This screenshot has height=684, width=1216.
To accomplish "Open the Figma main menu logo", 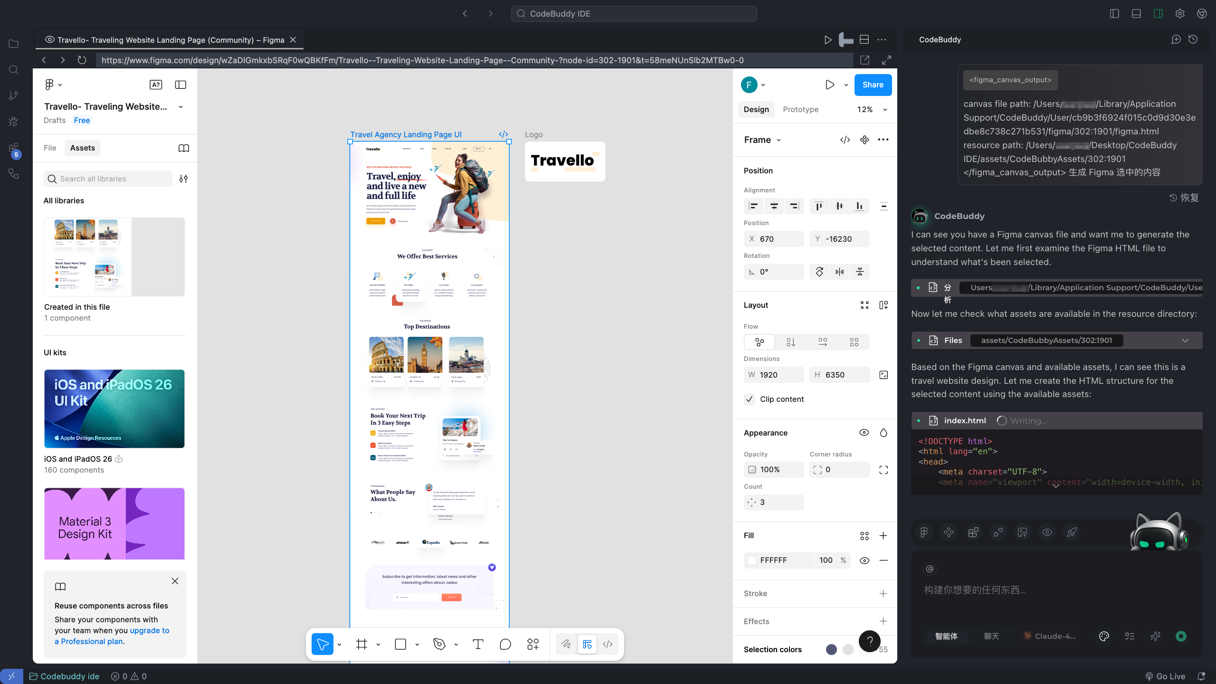I will click(x=49, y=85).
